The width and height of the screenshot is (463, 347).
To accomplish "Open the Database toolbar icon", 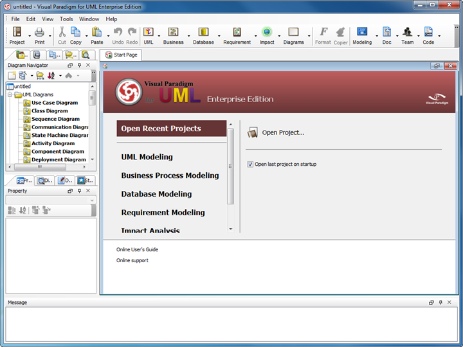I will pos(203,32).
